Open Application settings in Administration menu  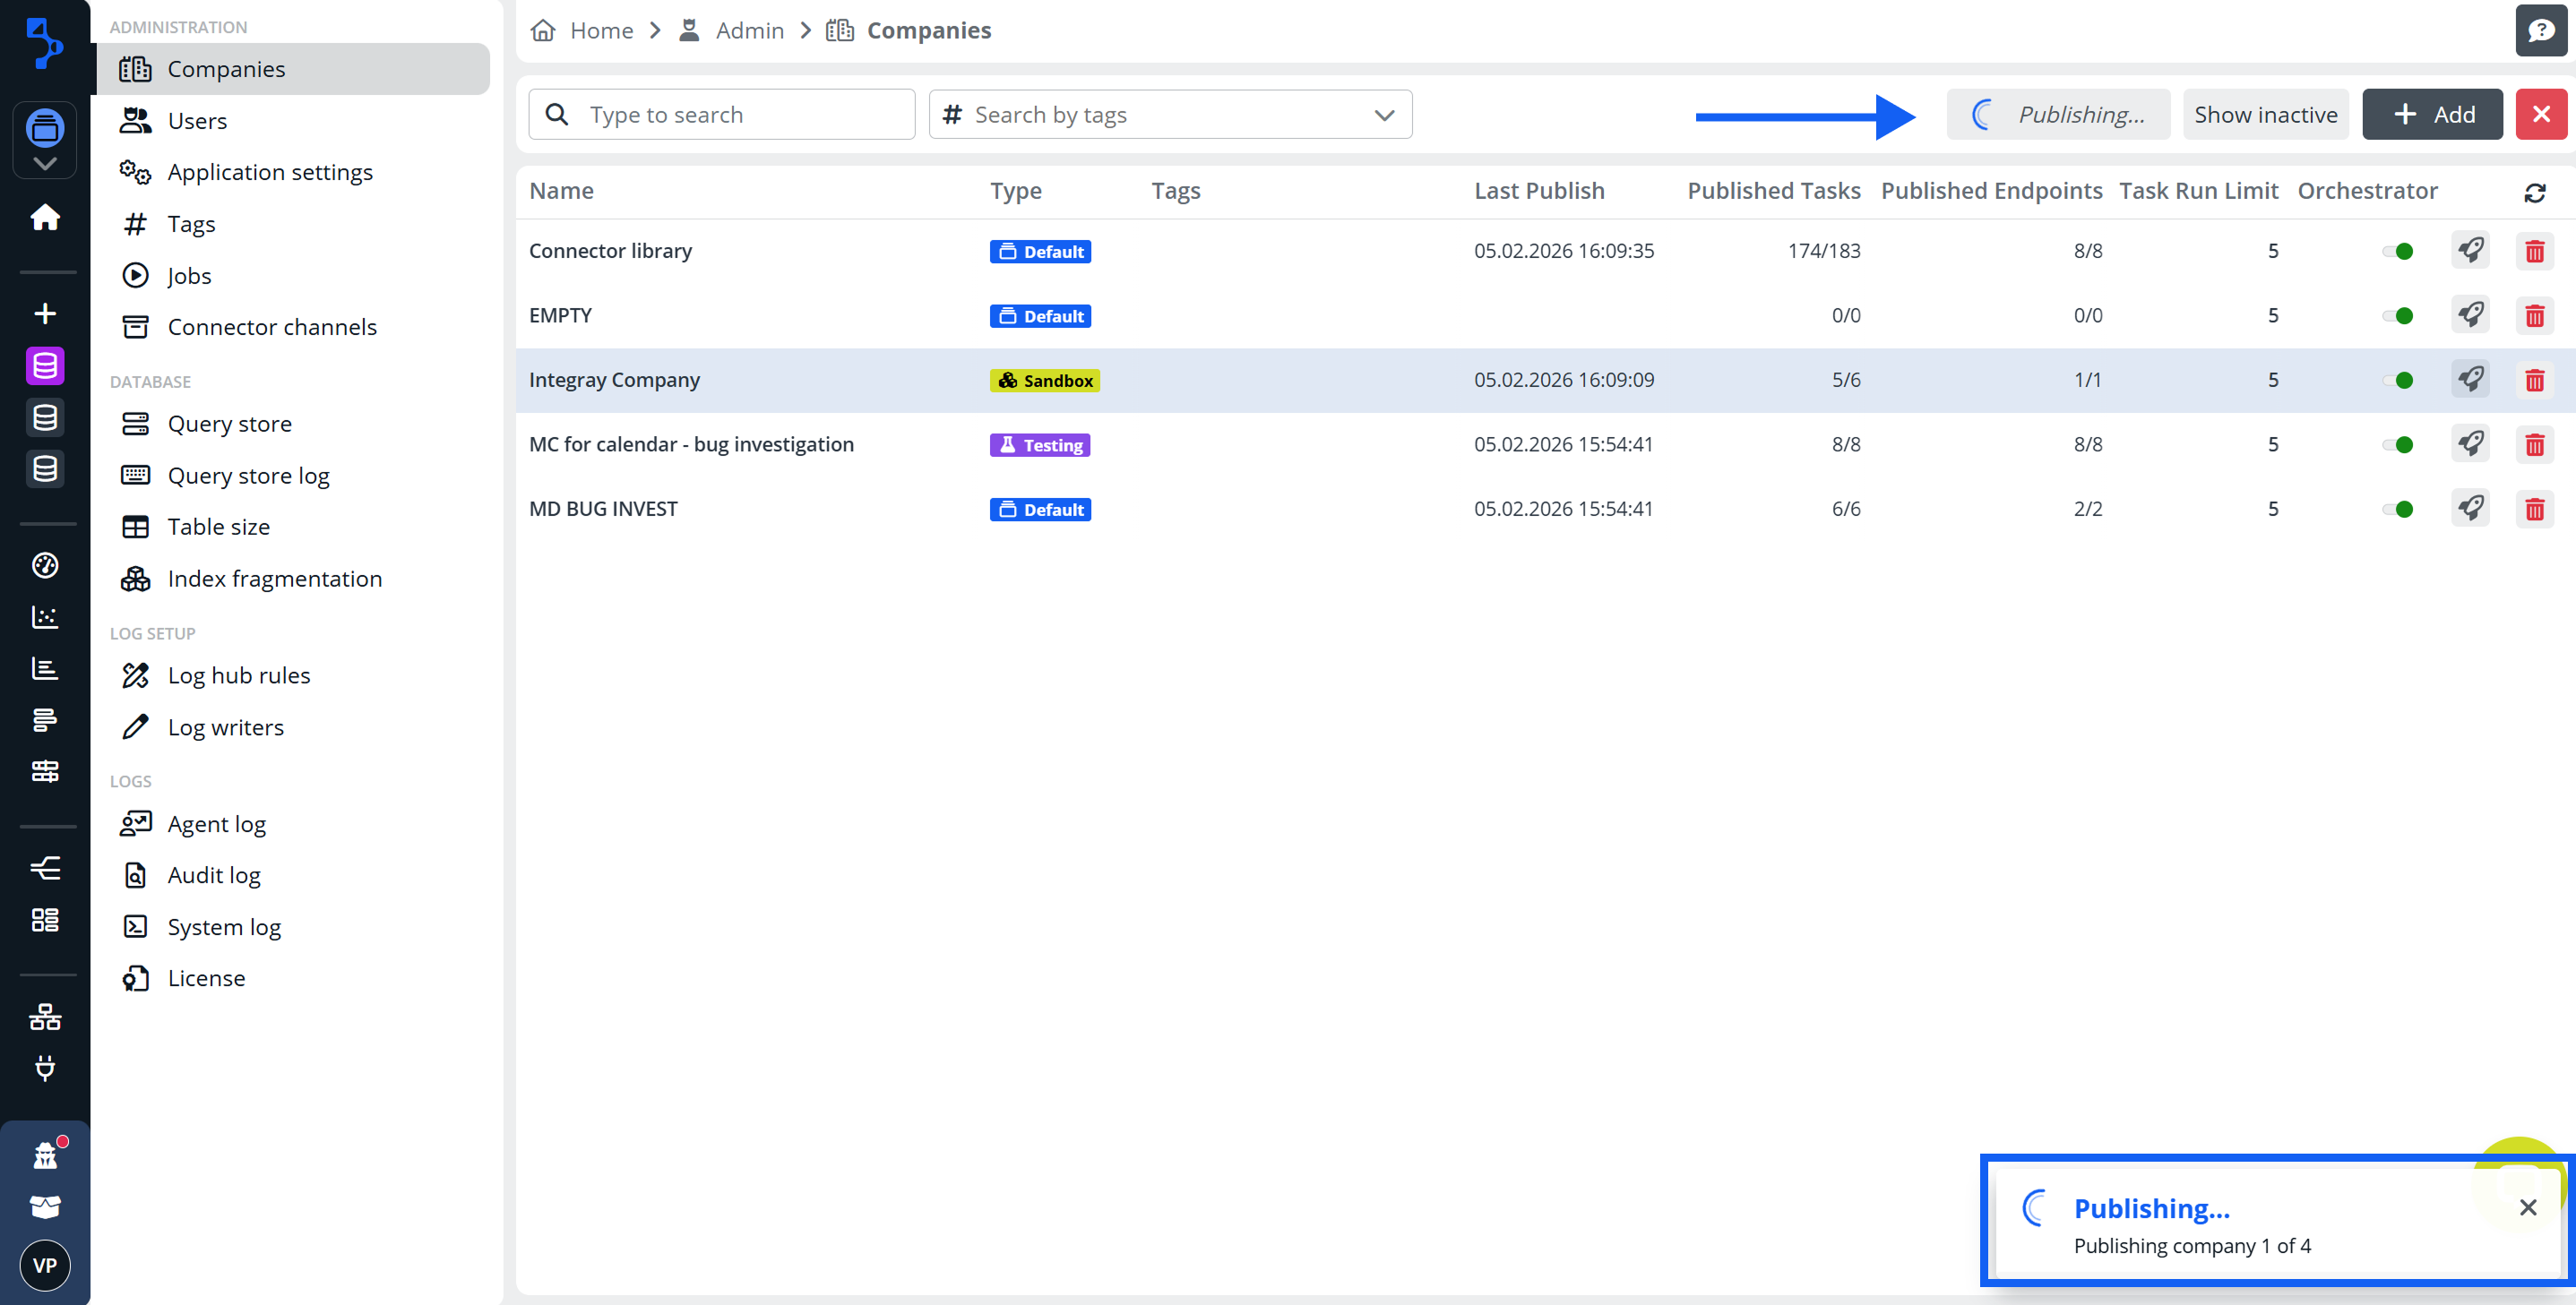pos(270,172)
